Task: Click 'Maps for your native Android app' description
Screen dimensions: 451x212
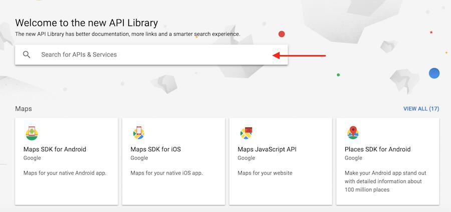Action: point(65,173)
